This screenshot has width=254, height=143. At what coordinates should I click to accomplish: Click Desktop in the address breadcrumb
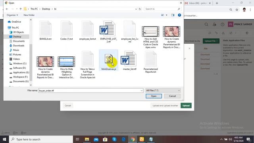(x=46, y=9)
